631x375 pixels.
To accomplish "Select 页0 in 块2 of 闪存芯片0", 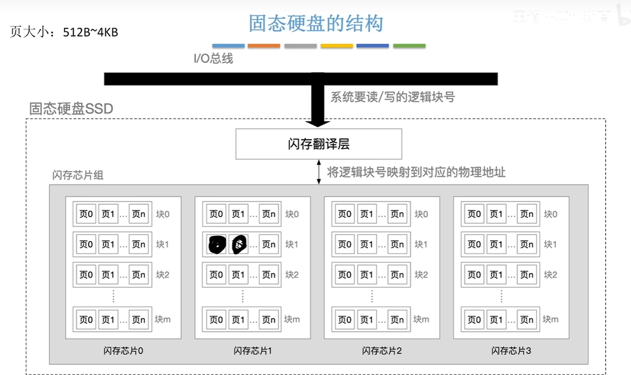I will tap(86, 275).
